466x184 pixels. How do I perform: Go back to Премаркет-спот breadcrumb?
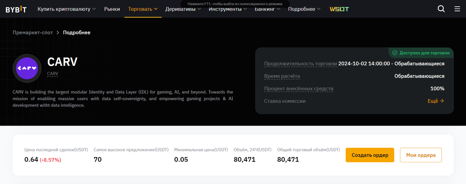pyautogui.click(x=33, y=33)
